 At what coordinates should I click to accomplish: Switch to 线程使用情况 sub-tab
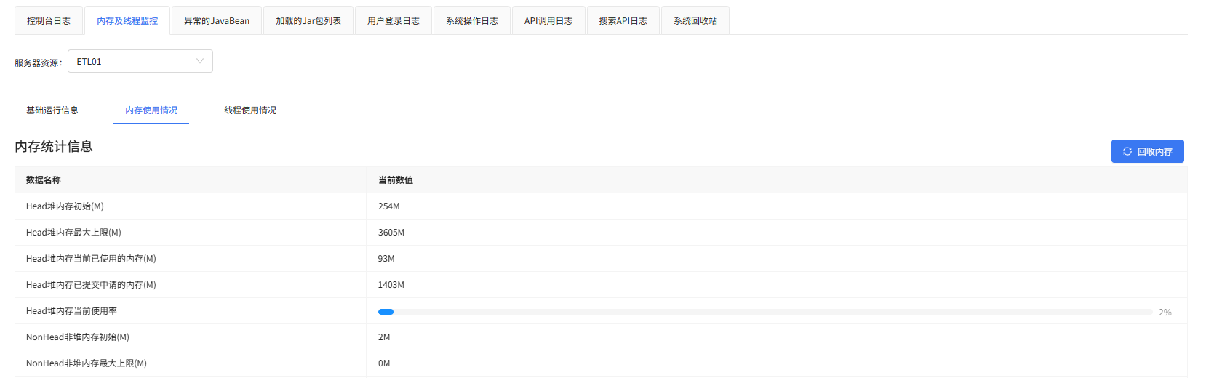click(x=250, y=110)
